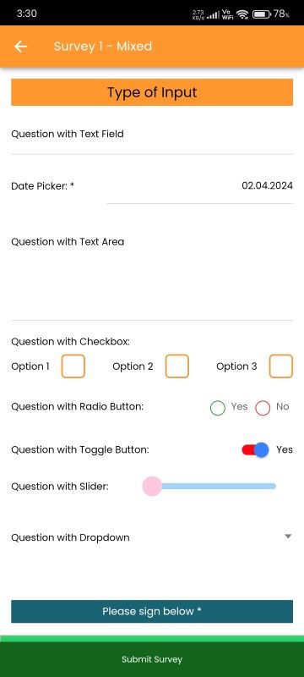Check the Option 1 checkbox
This screenshot has height=677, width=304.
pos(73,366)
